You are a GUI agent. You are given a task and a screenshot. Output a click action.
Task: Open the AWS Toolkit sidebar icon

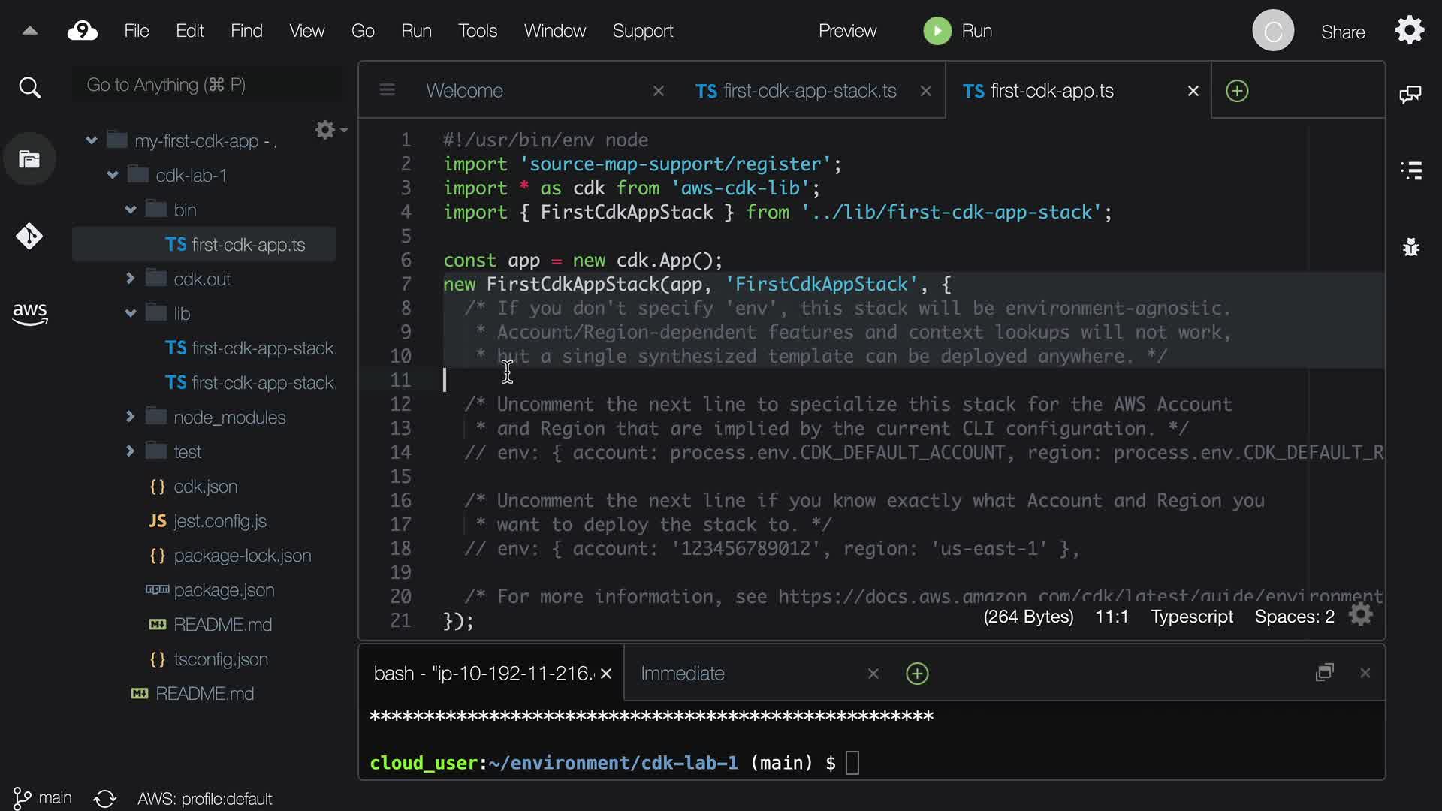coord(29,313)
